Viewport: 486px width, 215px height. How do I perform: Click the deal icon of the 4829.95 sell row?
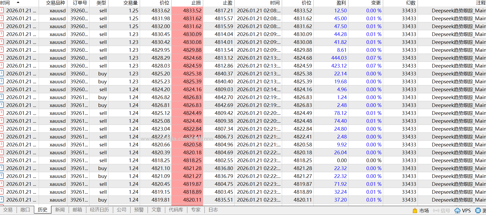click(x=2, y=50)
